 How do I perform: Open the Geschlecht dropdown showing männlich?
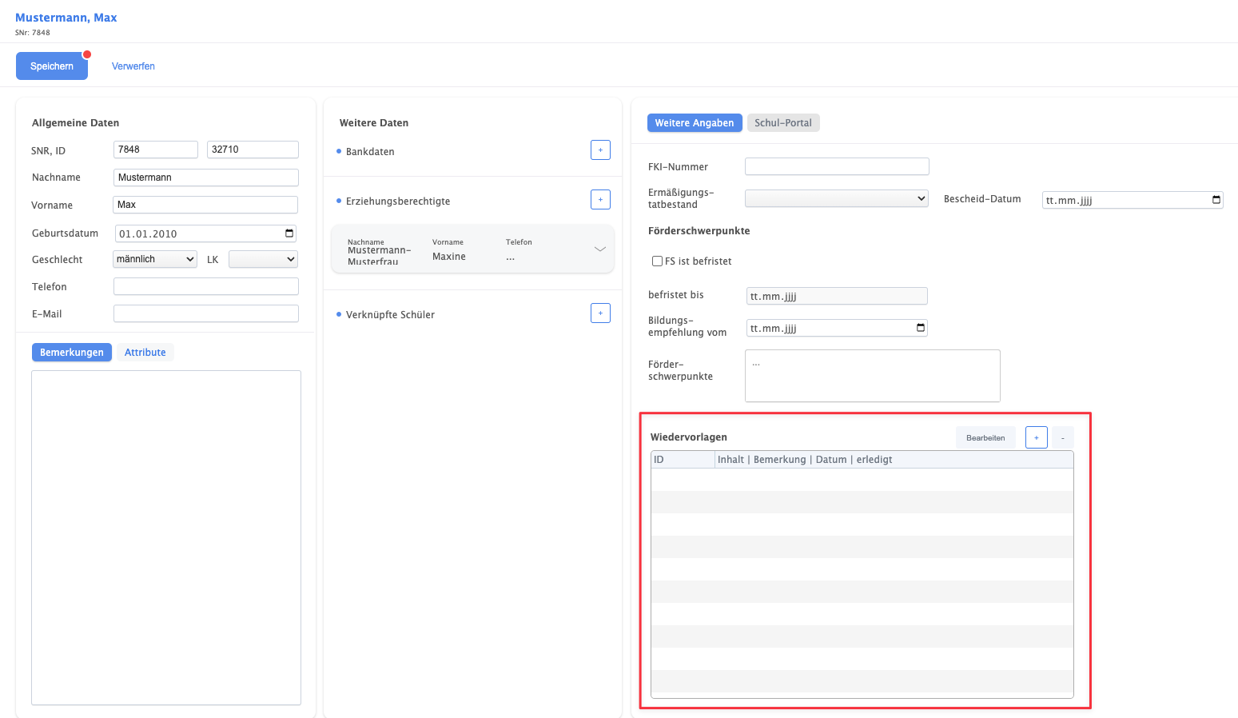coord(155,259)
